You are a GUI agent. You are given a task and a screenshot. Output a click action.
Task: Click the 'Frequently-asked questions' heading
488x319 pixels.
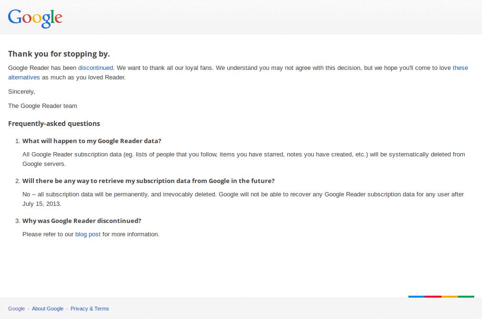pyautogui.click(x=54, y=124)
